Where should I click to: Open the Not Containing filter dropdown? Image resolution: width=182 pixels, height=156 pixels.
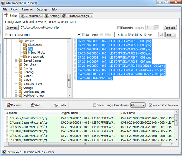pos(79,35)
